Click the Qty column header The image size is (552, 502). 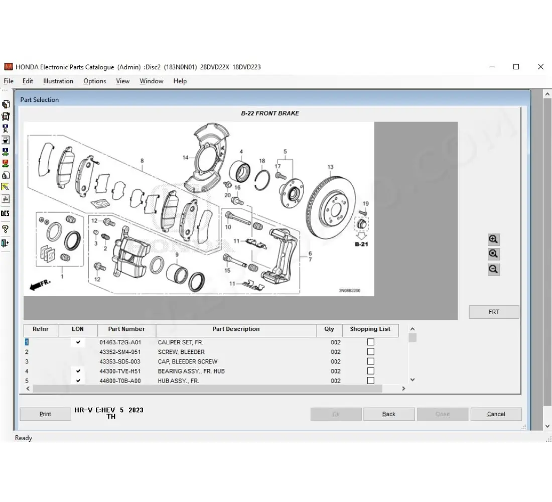pyautogui.click(x=329, y=330)
